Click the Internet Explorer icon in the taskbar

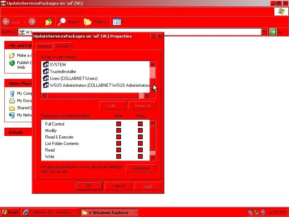click(x=26, y=212)
